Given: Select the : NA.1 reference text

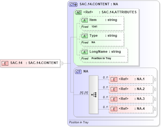Looking at the screenshot, I should 139,79.
